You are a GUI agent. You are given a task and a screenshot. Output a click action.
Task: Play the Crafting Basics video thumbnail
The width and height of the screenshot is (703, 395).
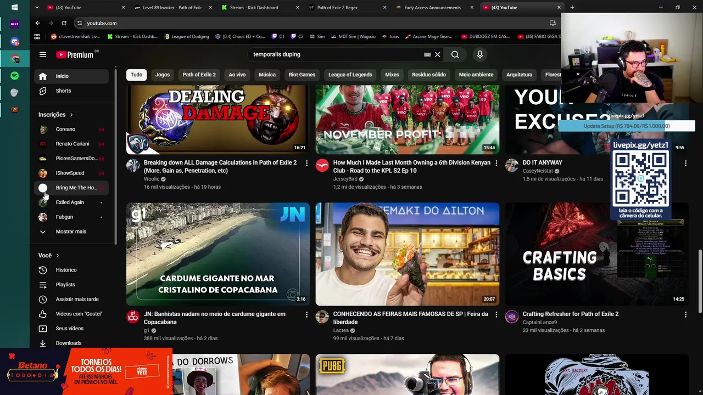(x=596, y=254)
